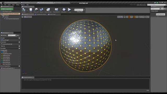Viewport: 167px width, 94px height.
Task: Open parent class Static Mesh Actor link
Action: tap(141, 5)
